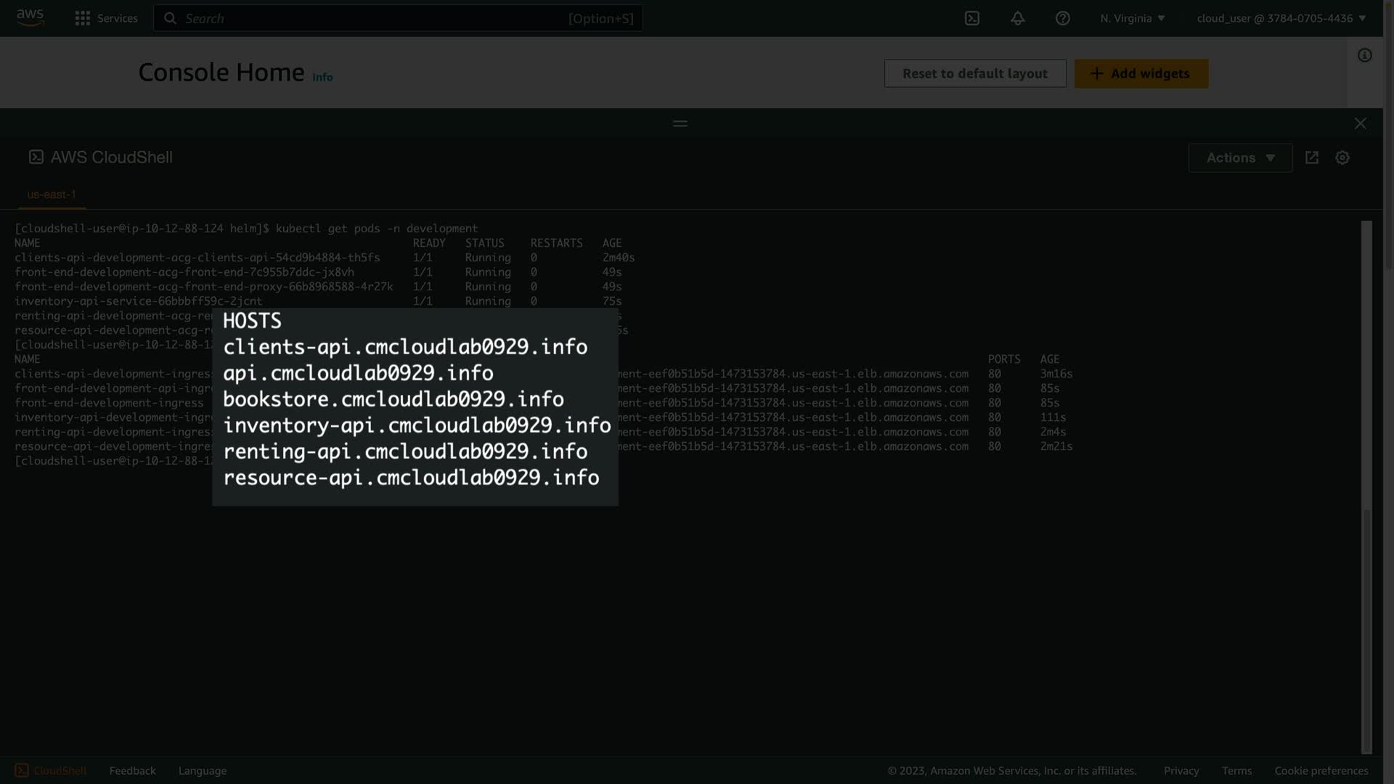Open CloudShell settings gear icon
The width and height of the screenshot is (1394, 784).
pyautogui.click(x=1342, y=158)
